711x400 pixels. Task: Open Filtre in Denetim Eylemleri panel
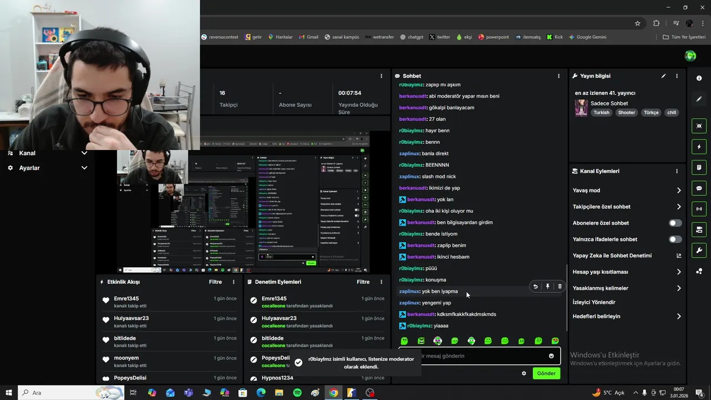pos(363,282)
